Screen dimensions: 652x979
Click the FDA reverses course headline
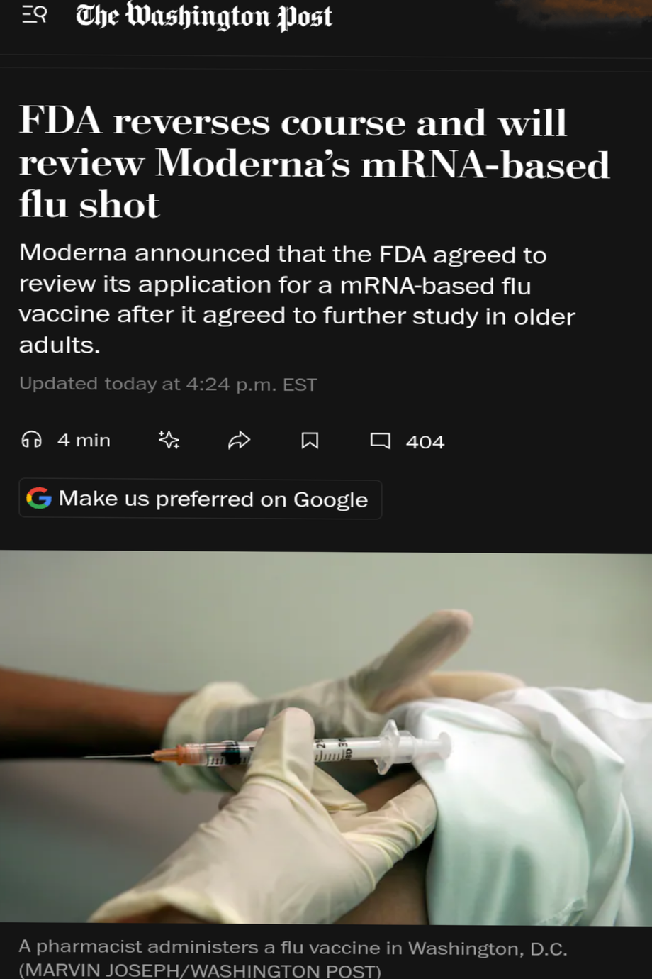pyautogui.click(x=314, y=162)
